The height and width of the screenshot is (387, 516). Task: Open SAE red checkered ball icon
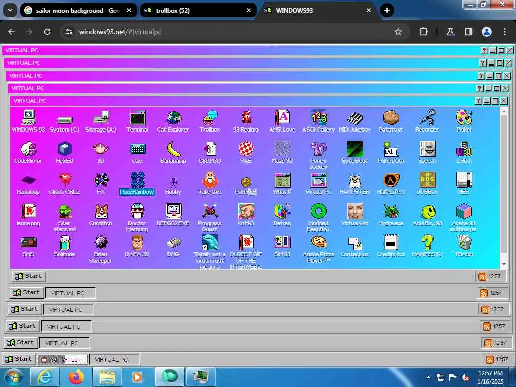(246, 152)
